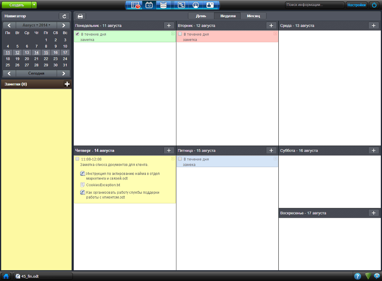Add event to Вторник 12 августа
The width and height of the screenshot is (382, 281).
[x=271, y=25]
